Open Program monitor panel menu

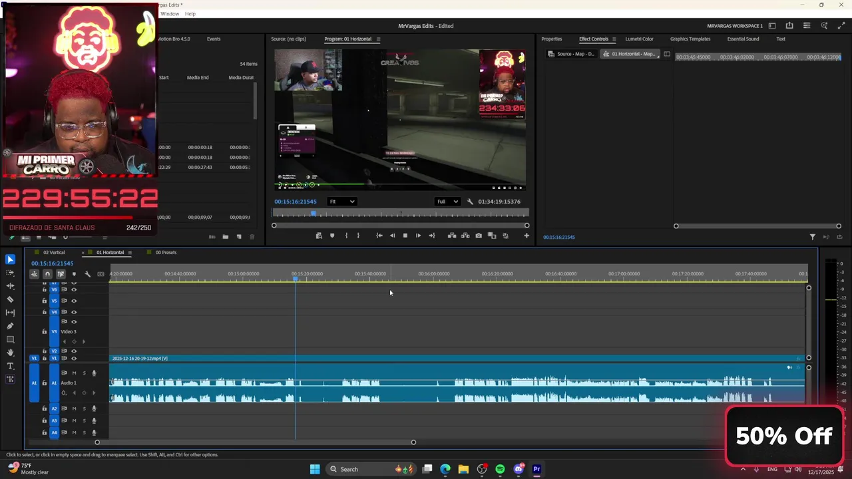point(379,39)
